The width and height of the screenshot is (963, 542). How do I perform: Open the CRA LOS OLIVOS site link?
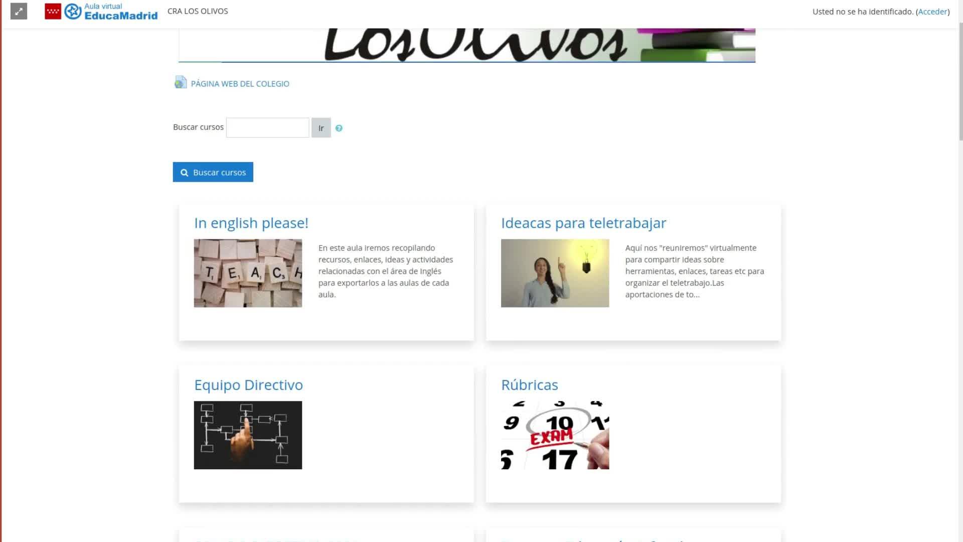point(198,11)
